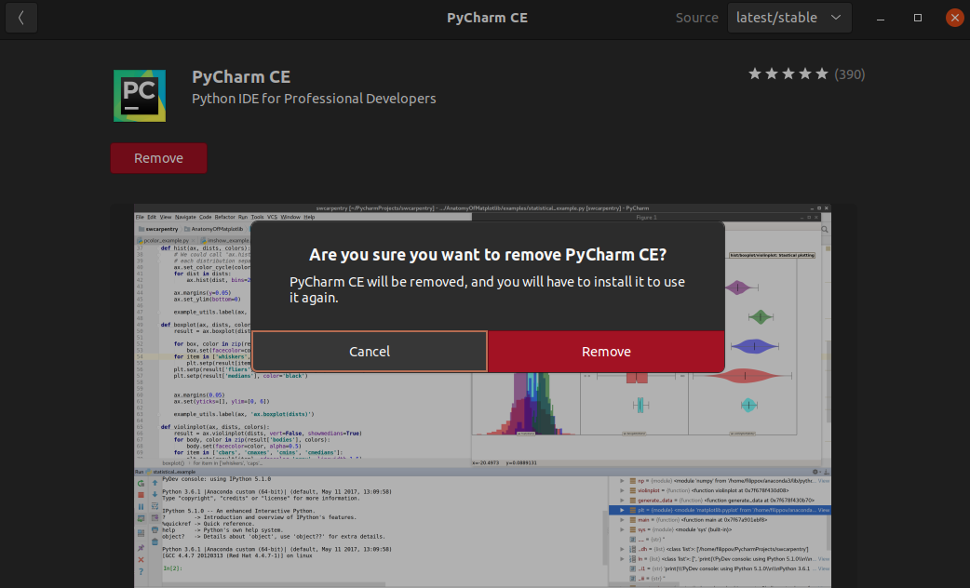Click the PyCharm CE app icon in the banner
Viewport: 970px width, 588px height.
pos(138,94)
